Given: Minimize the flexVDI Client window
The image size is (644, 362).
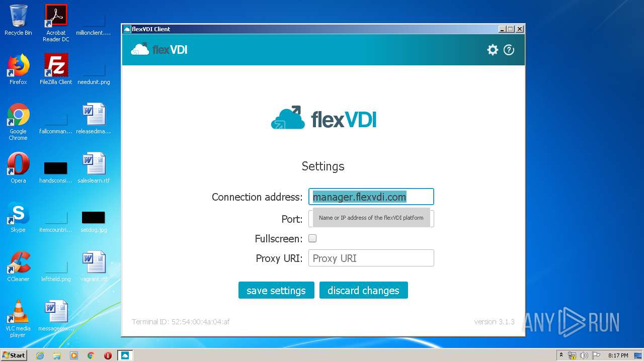Looking at the screenshot, I should (502, 29).
